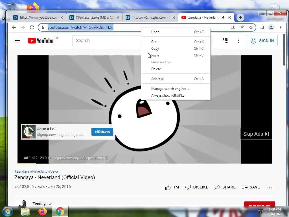Click the SIGN IN button
The width and height of the screenshot is (289, 217).
[262, 41]
